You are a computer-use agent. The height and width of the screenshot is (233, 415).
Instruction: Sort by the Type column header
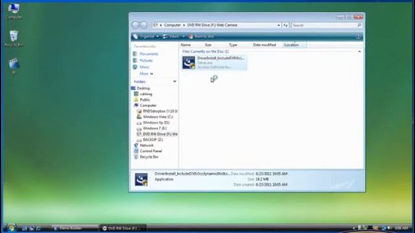tap(233, 45)
